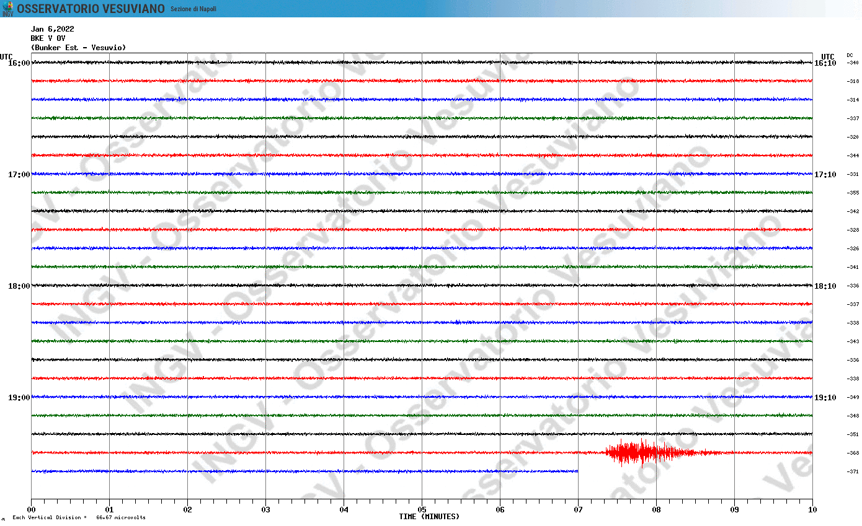The image size is (862, 526).
Task: Click the 09 minute axis label
Action: pos(734,509)
